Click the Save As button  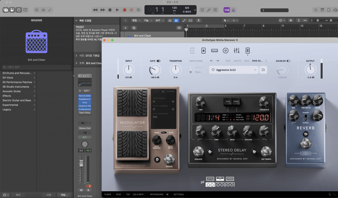point(257,61)
